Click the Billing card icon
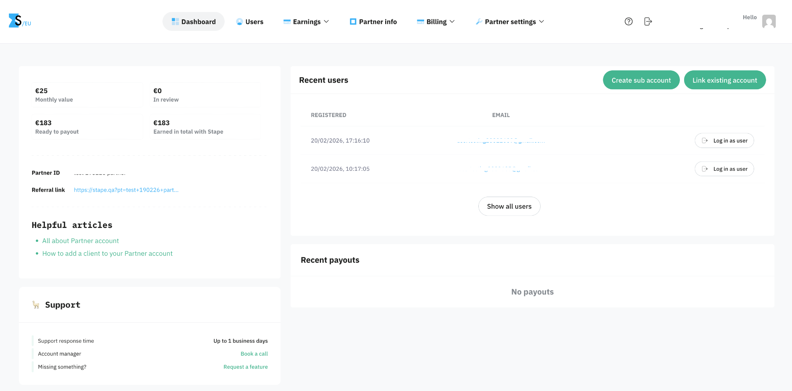Image resolution: width=792 pixels, height=391 pixels. (420, 22)
